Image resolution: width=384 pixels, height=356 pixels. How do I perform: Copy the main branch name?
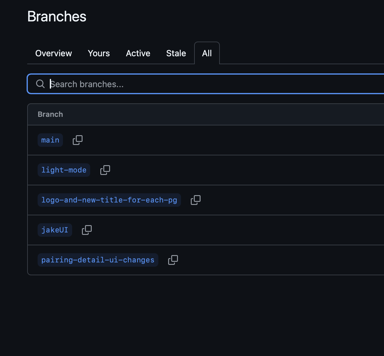78,140
